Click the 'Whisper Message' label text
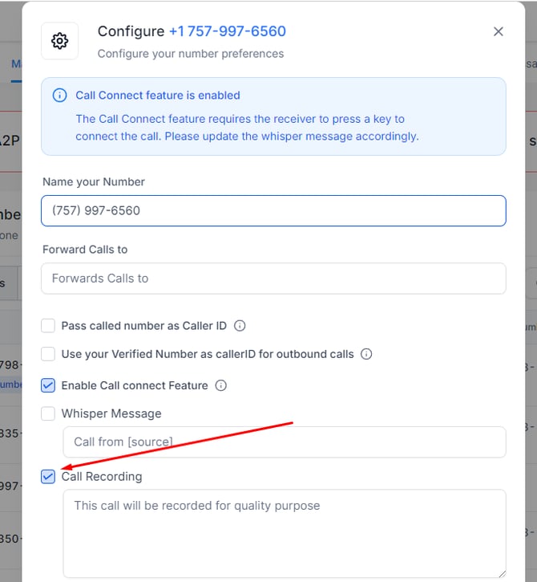Viewport: 537px width, 582px height. (111, 413)
